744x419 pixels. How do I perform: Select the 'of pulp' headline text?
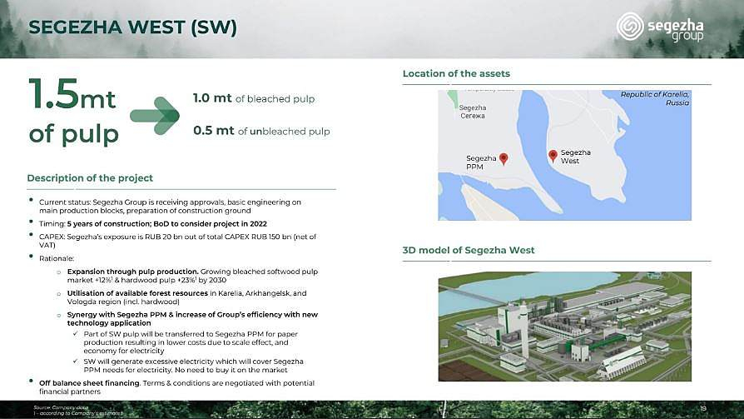coord(73,133)
